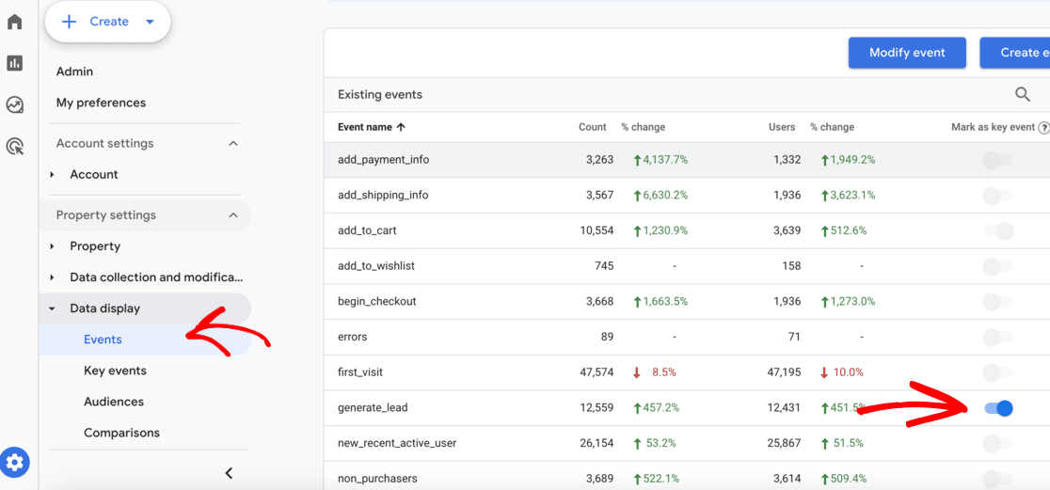Select Key events in Data display
Screen dimensions: 1050x490
(115, 371)
